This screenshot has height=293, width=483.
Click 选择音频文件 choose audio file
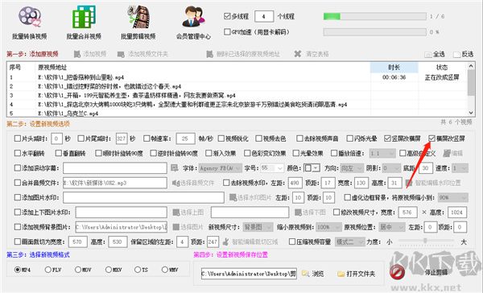[193, 183]
